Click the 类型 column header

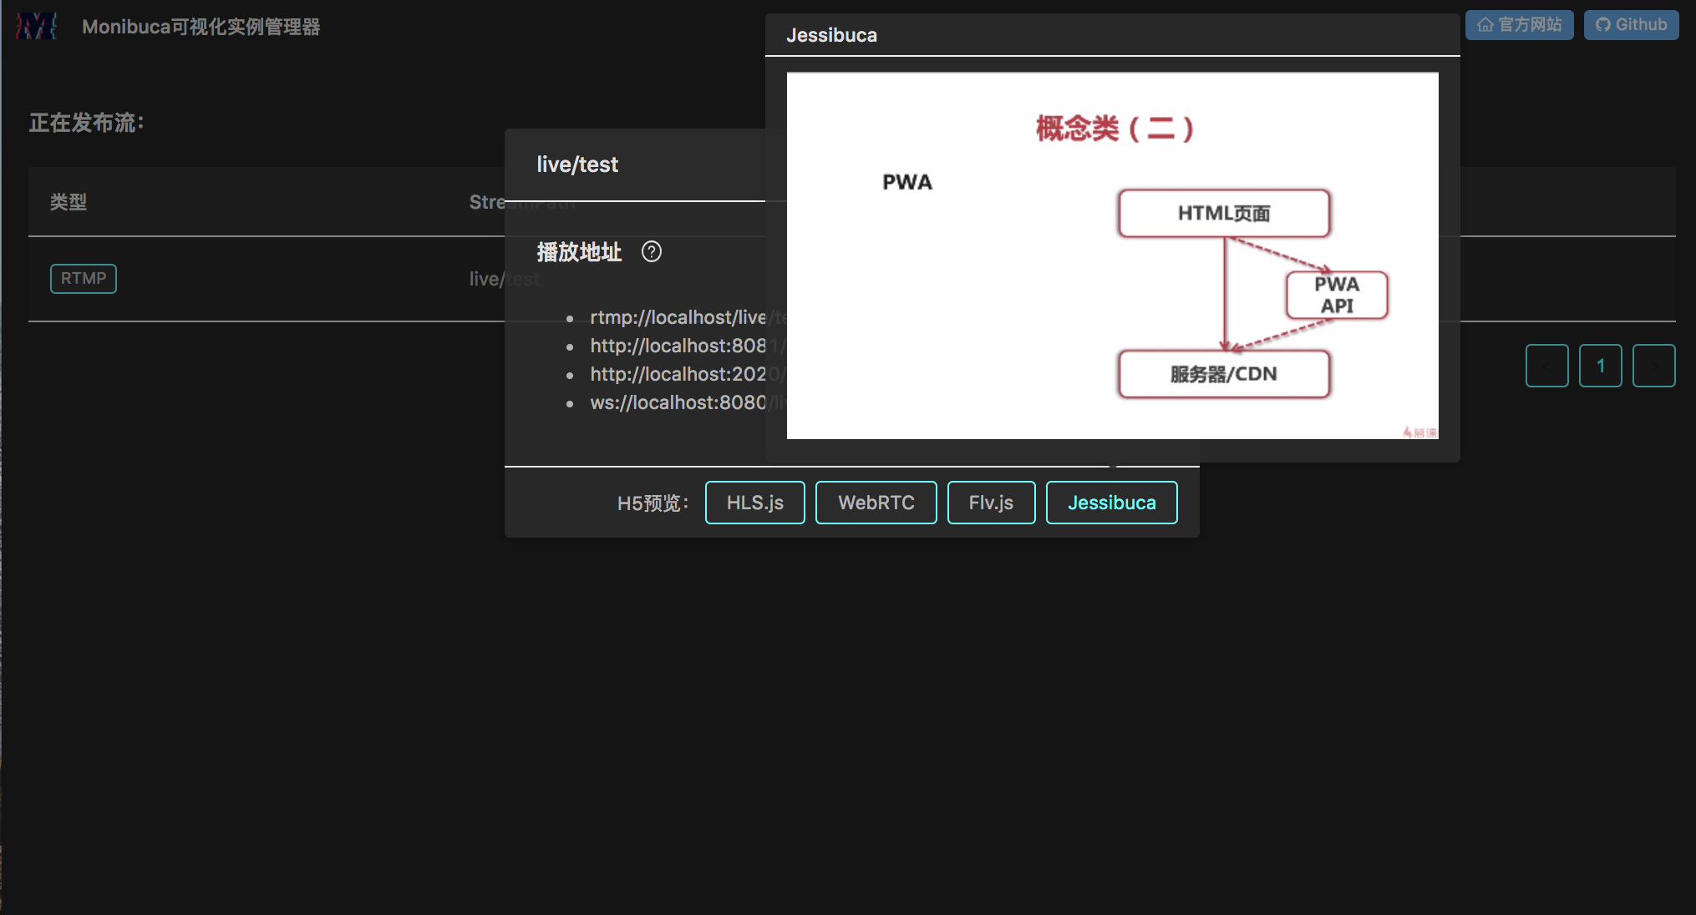pyautogui.click(x=69, y=202)
